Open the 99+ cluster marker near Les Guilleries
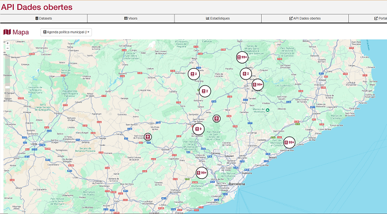 tap(258, 85)
